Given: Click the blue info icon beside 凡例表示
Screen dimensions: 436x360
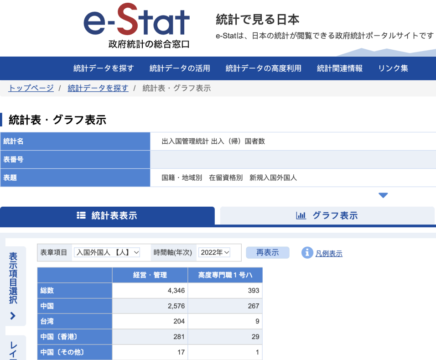Looking at the screenshot, I should tap(307, 252).
